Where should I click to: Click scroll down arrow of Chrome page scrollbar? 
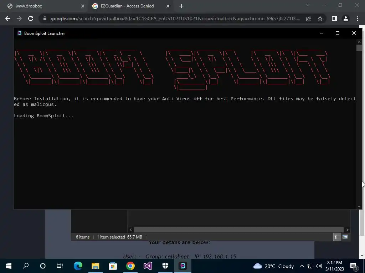361,256
